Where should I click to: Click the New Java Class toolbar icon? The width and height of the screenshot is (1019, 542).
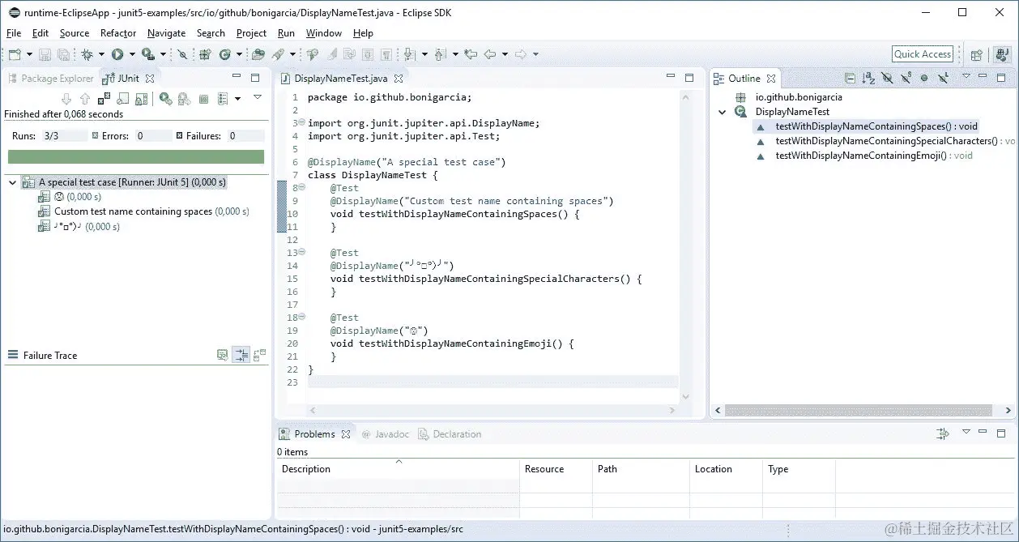225,54
